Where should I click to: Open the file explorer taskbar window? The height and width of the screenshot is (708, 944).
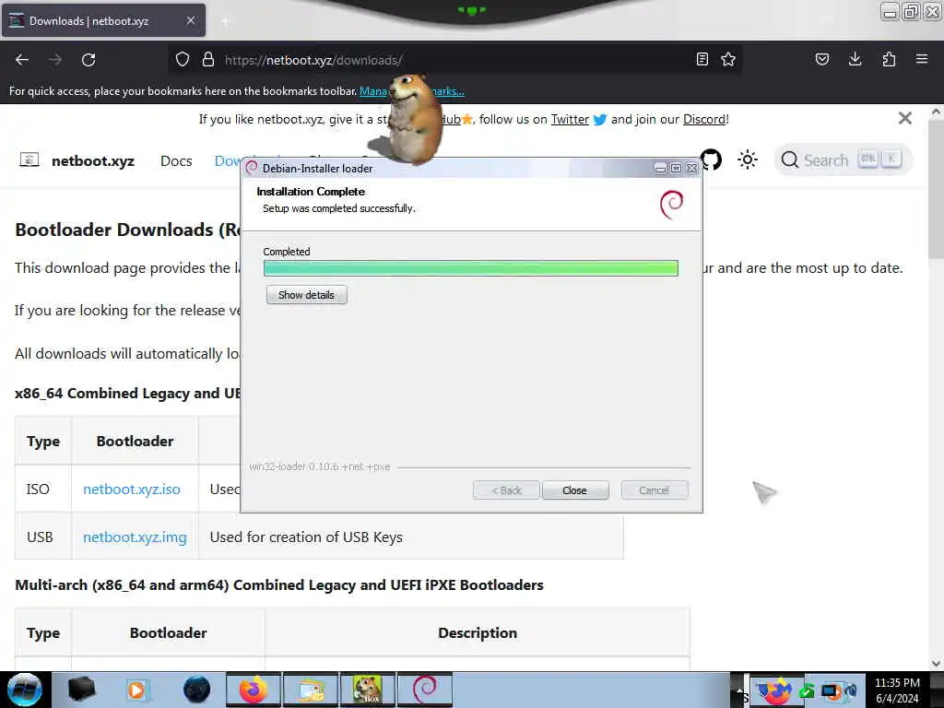[x=311, y=690]
